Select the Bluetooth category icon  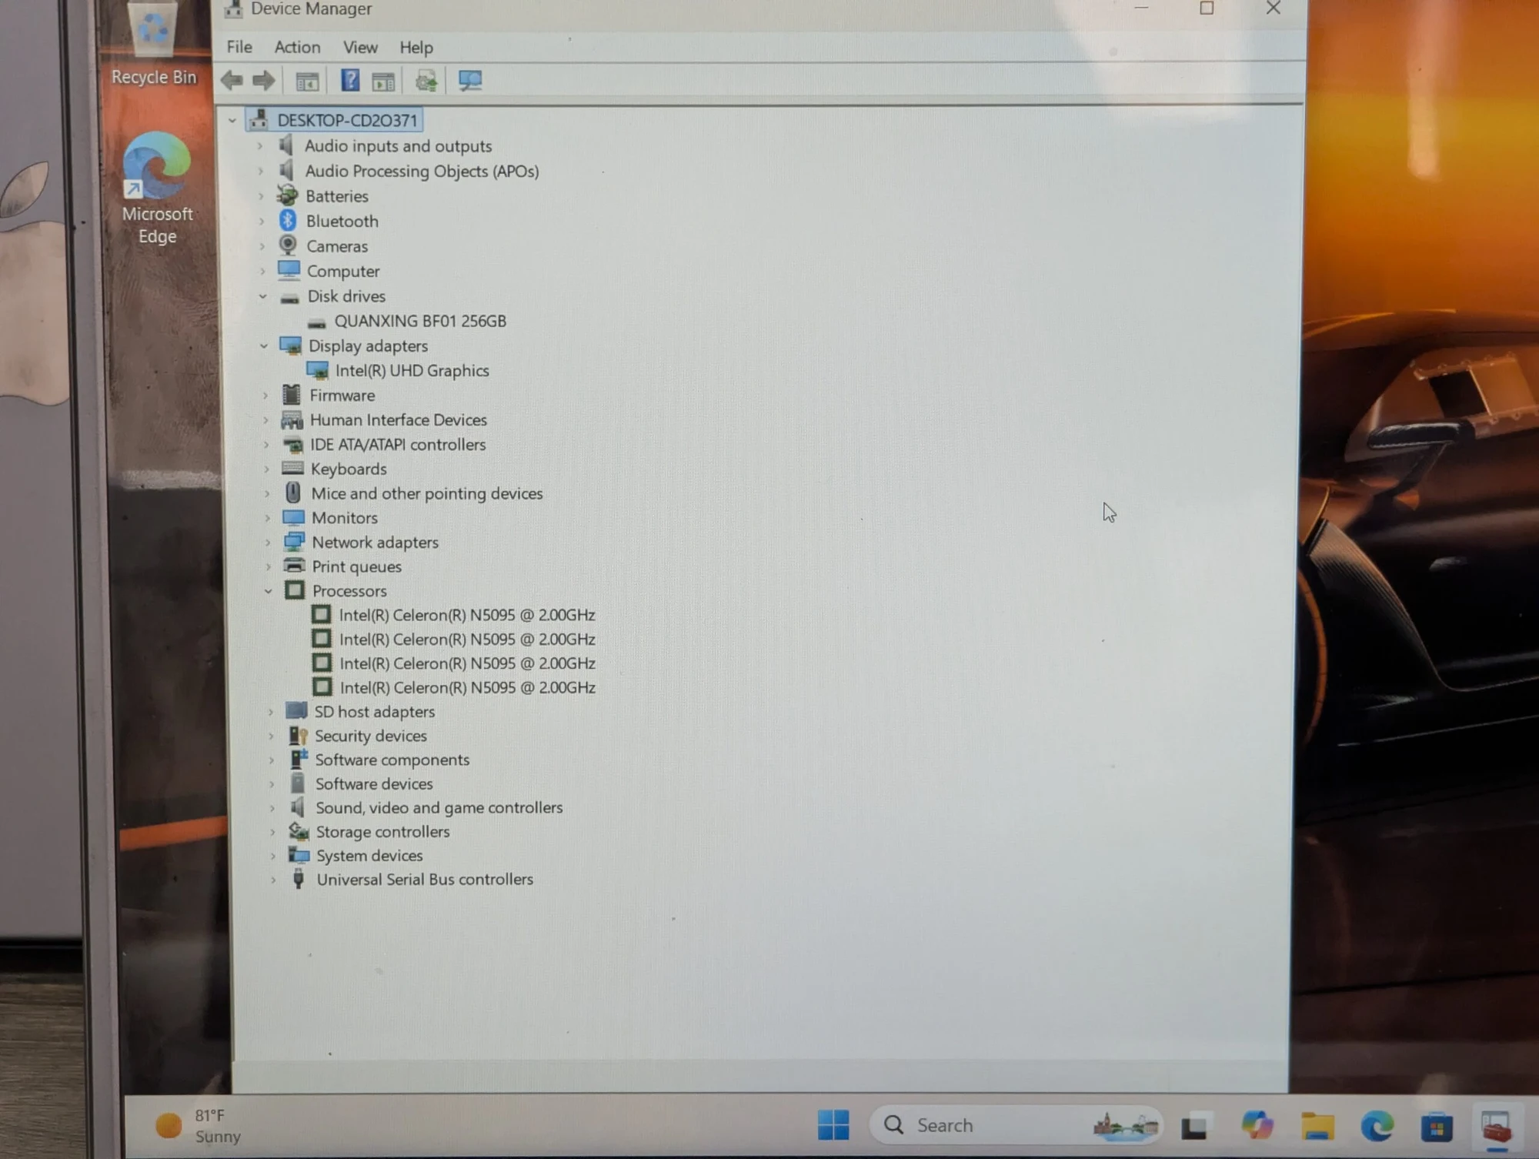pyautogui.click(x=288, y=221)
